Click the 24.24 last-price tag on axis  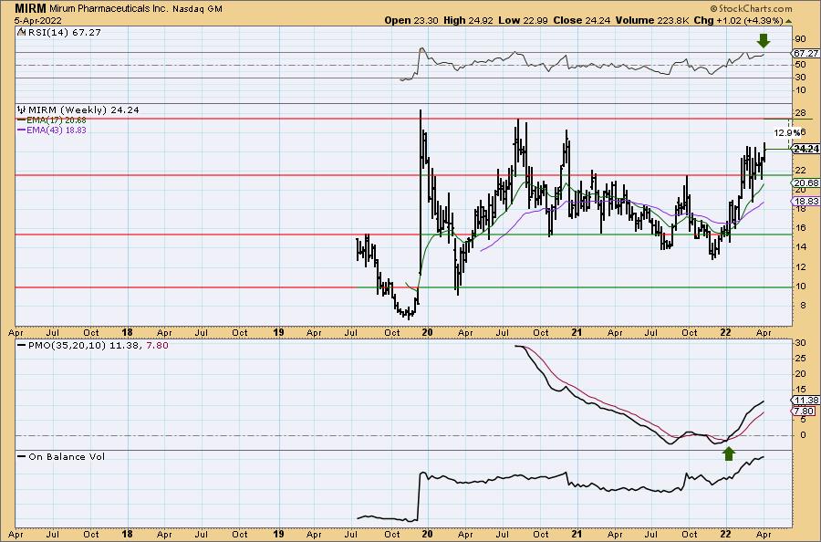pyautogui.click(x=805, y=149)
